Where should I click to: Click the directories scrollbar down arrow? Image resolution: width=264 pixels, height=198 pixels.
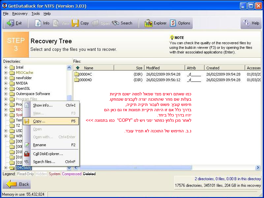tap(69, 168)
